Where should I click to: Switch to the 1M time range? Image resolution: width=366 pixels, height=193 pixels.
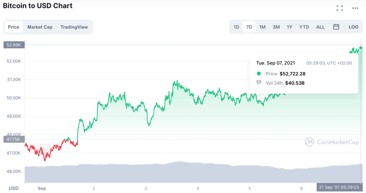[x=262, y=27]
